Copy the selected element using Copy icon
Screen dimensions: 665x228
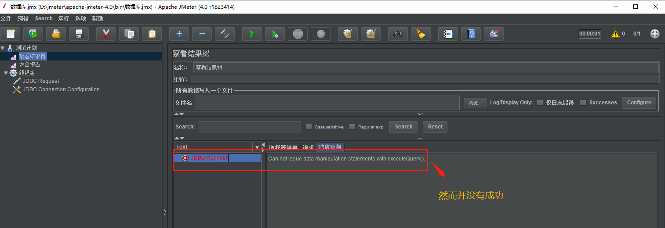click(129, 34)
